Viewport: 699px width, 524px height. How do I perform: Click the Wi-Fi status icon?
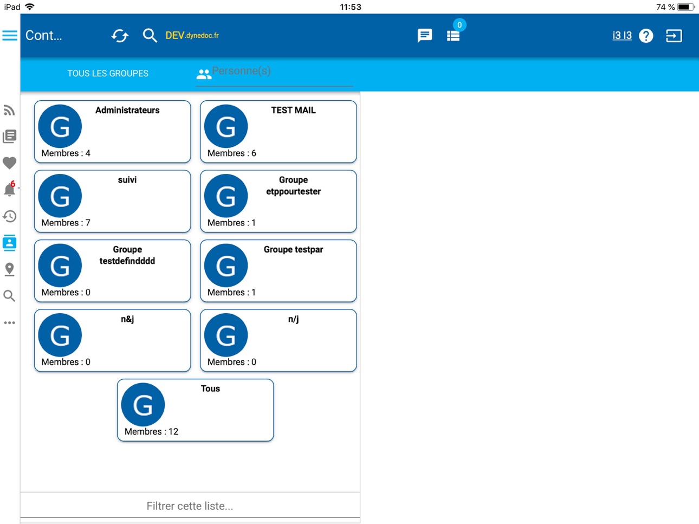(30, 7)
